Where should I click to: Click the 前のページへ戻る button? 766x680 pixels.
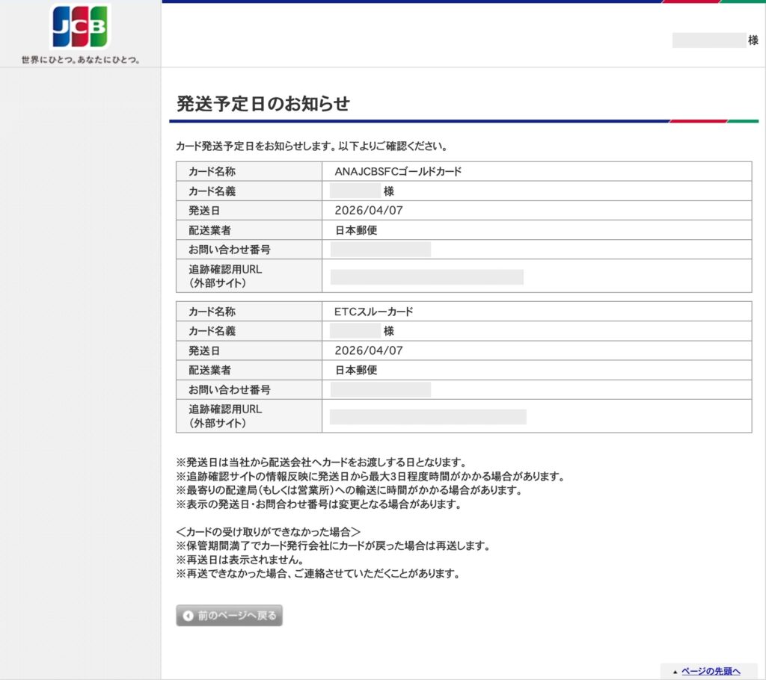tap(229, 616)
